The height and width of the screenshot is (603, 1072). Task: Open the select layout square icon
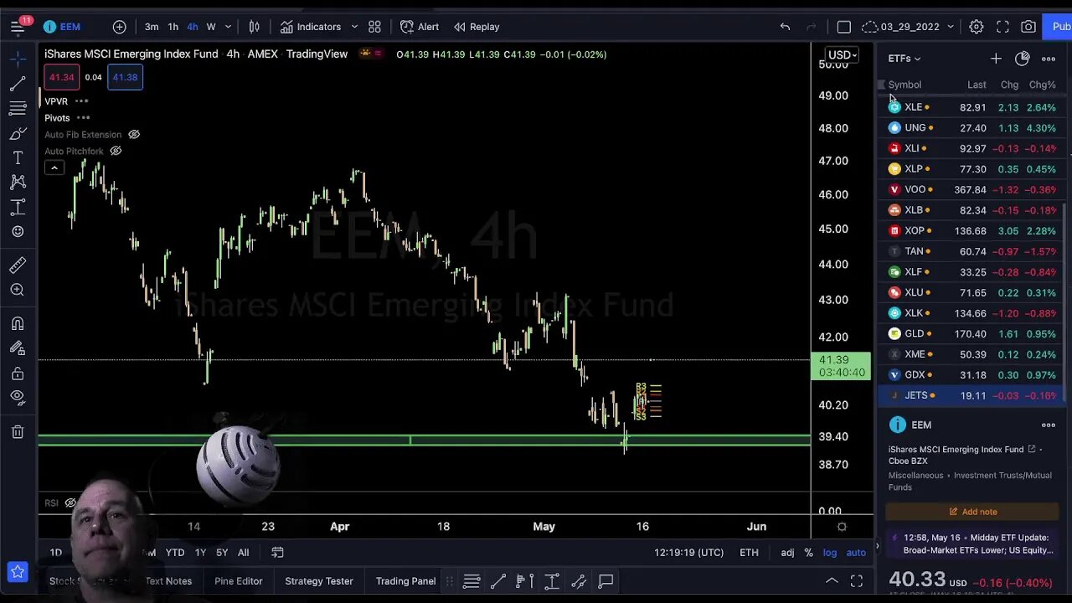(843, 27)
